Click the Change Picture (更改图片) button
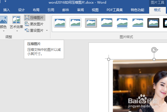 pos(34,24)
